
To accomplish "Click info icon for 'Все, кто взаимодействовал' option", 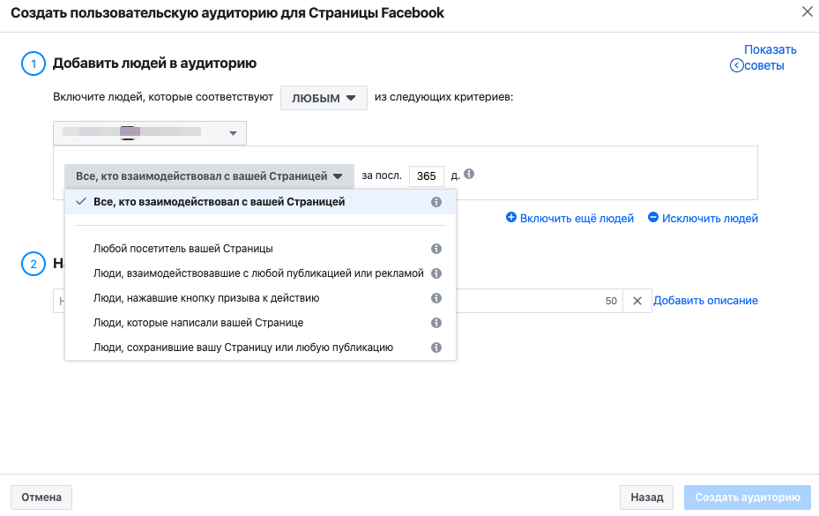I will pos(436,202).
